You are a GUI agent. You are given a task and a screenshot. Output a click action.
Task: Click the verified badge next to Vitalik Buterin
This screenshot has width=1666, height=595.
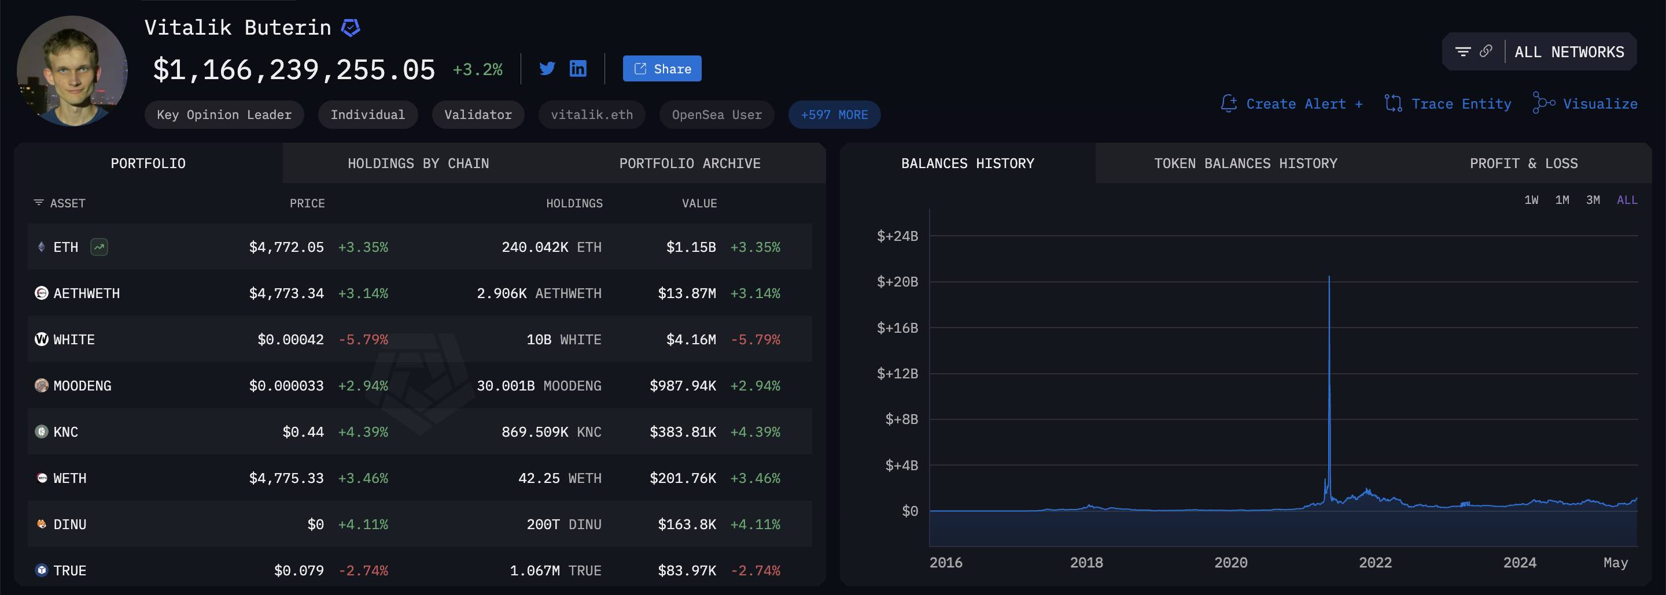click(x=351, y=28)
